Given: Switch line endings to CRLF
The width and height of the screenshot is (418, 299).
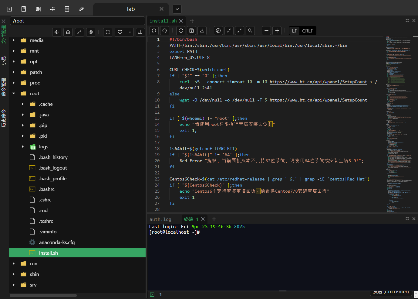Looking at the screenshot, I should click(x=307, y=31).
